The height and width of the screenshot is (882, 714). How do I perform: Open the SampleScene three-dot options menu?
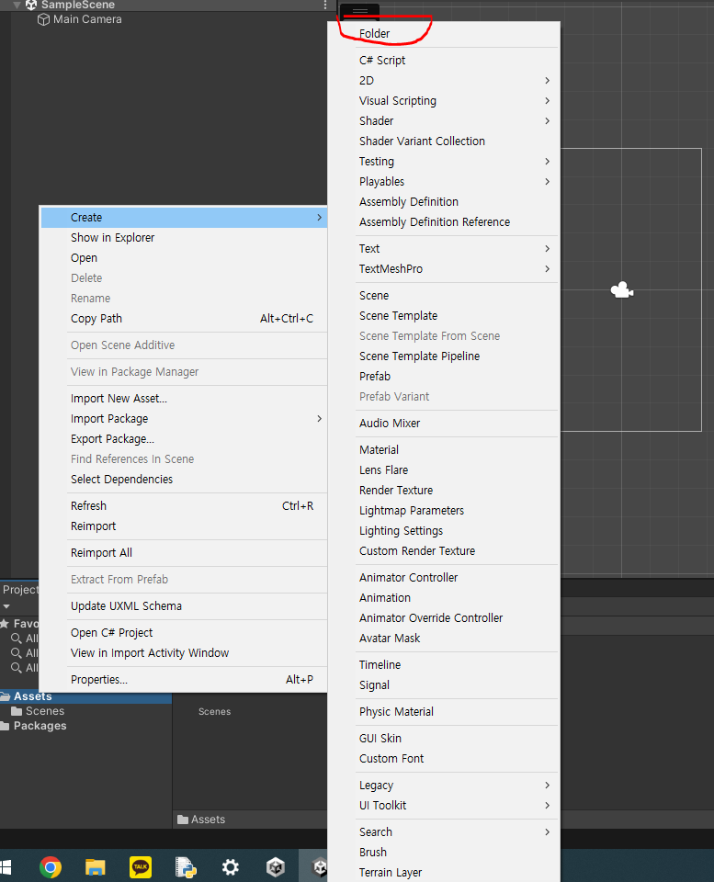(325, 6)
